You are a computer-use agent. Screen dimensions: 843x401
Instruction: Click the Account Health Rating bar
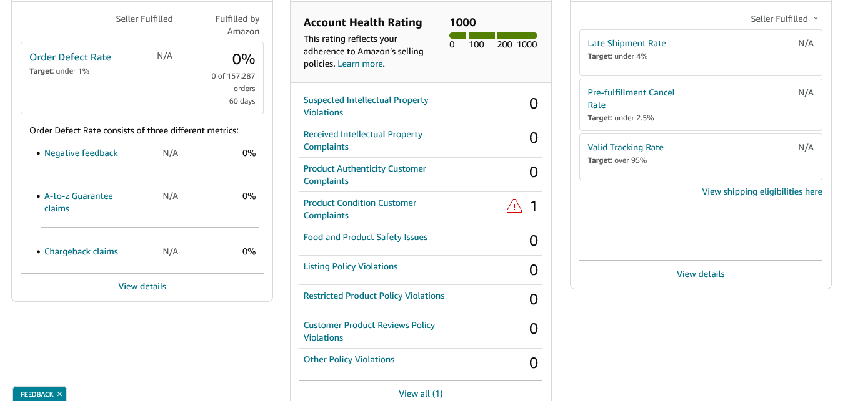493,36
